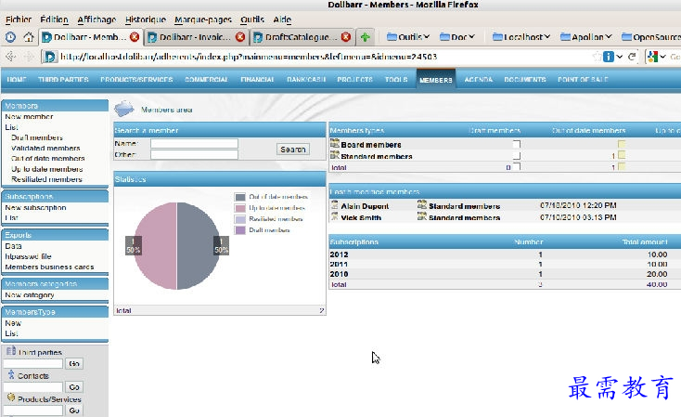Screen dimensions: 681x417
Task: Click the Search button in Search a member
Action: tap(293, 150)
